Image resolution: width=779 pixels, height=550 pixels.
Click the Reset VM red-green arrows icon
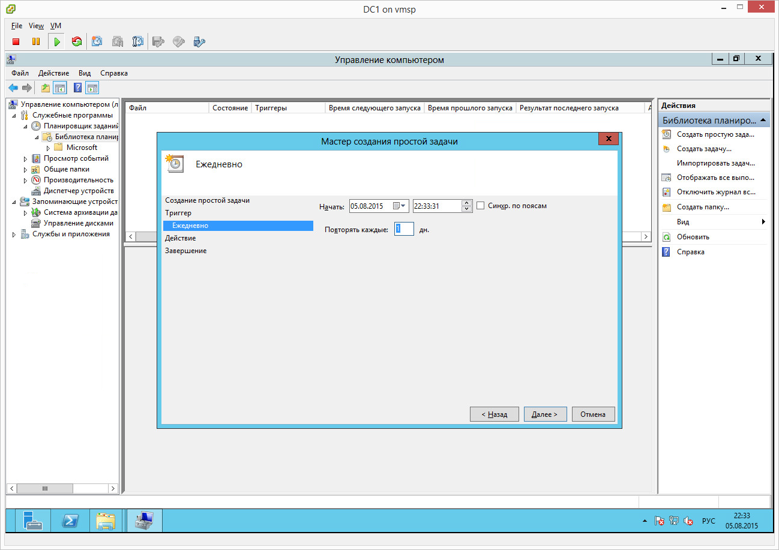[x=77, y=41]
